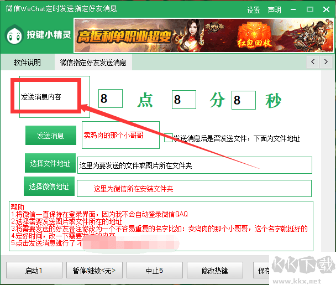Viewport: 336px width, 285px height.
Task: Go to previous tab with left arrow
Action: (313, 62)
